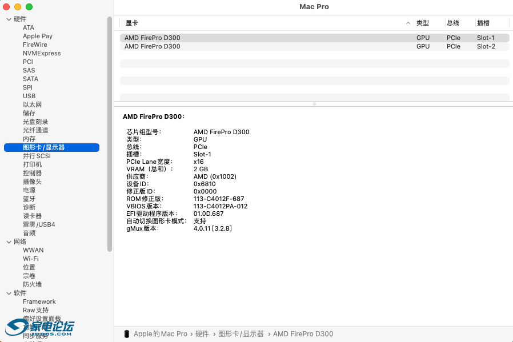
Task: Open WWAN under 网络
Action: 33,250
